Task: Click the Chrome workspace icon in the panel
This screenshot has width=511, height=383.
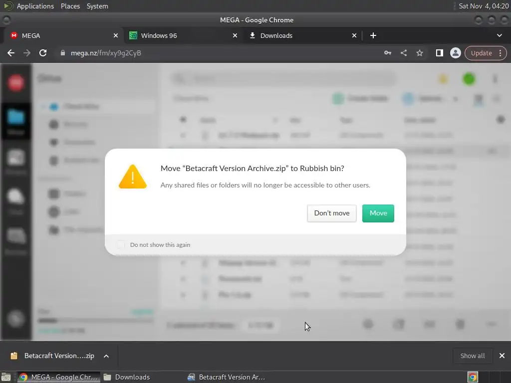Action: coord(473,377)
